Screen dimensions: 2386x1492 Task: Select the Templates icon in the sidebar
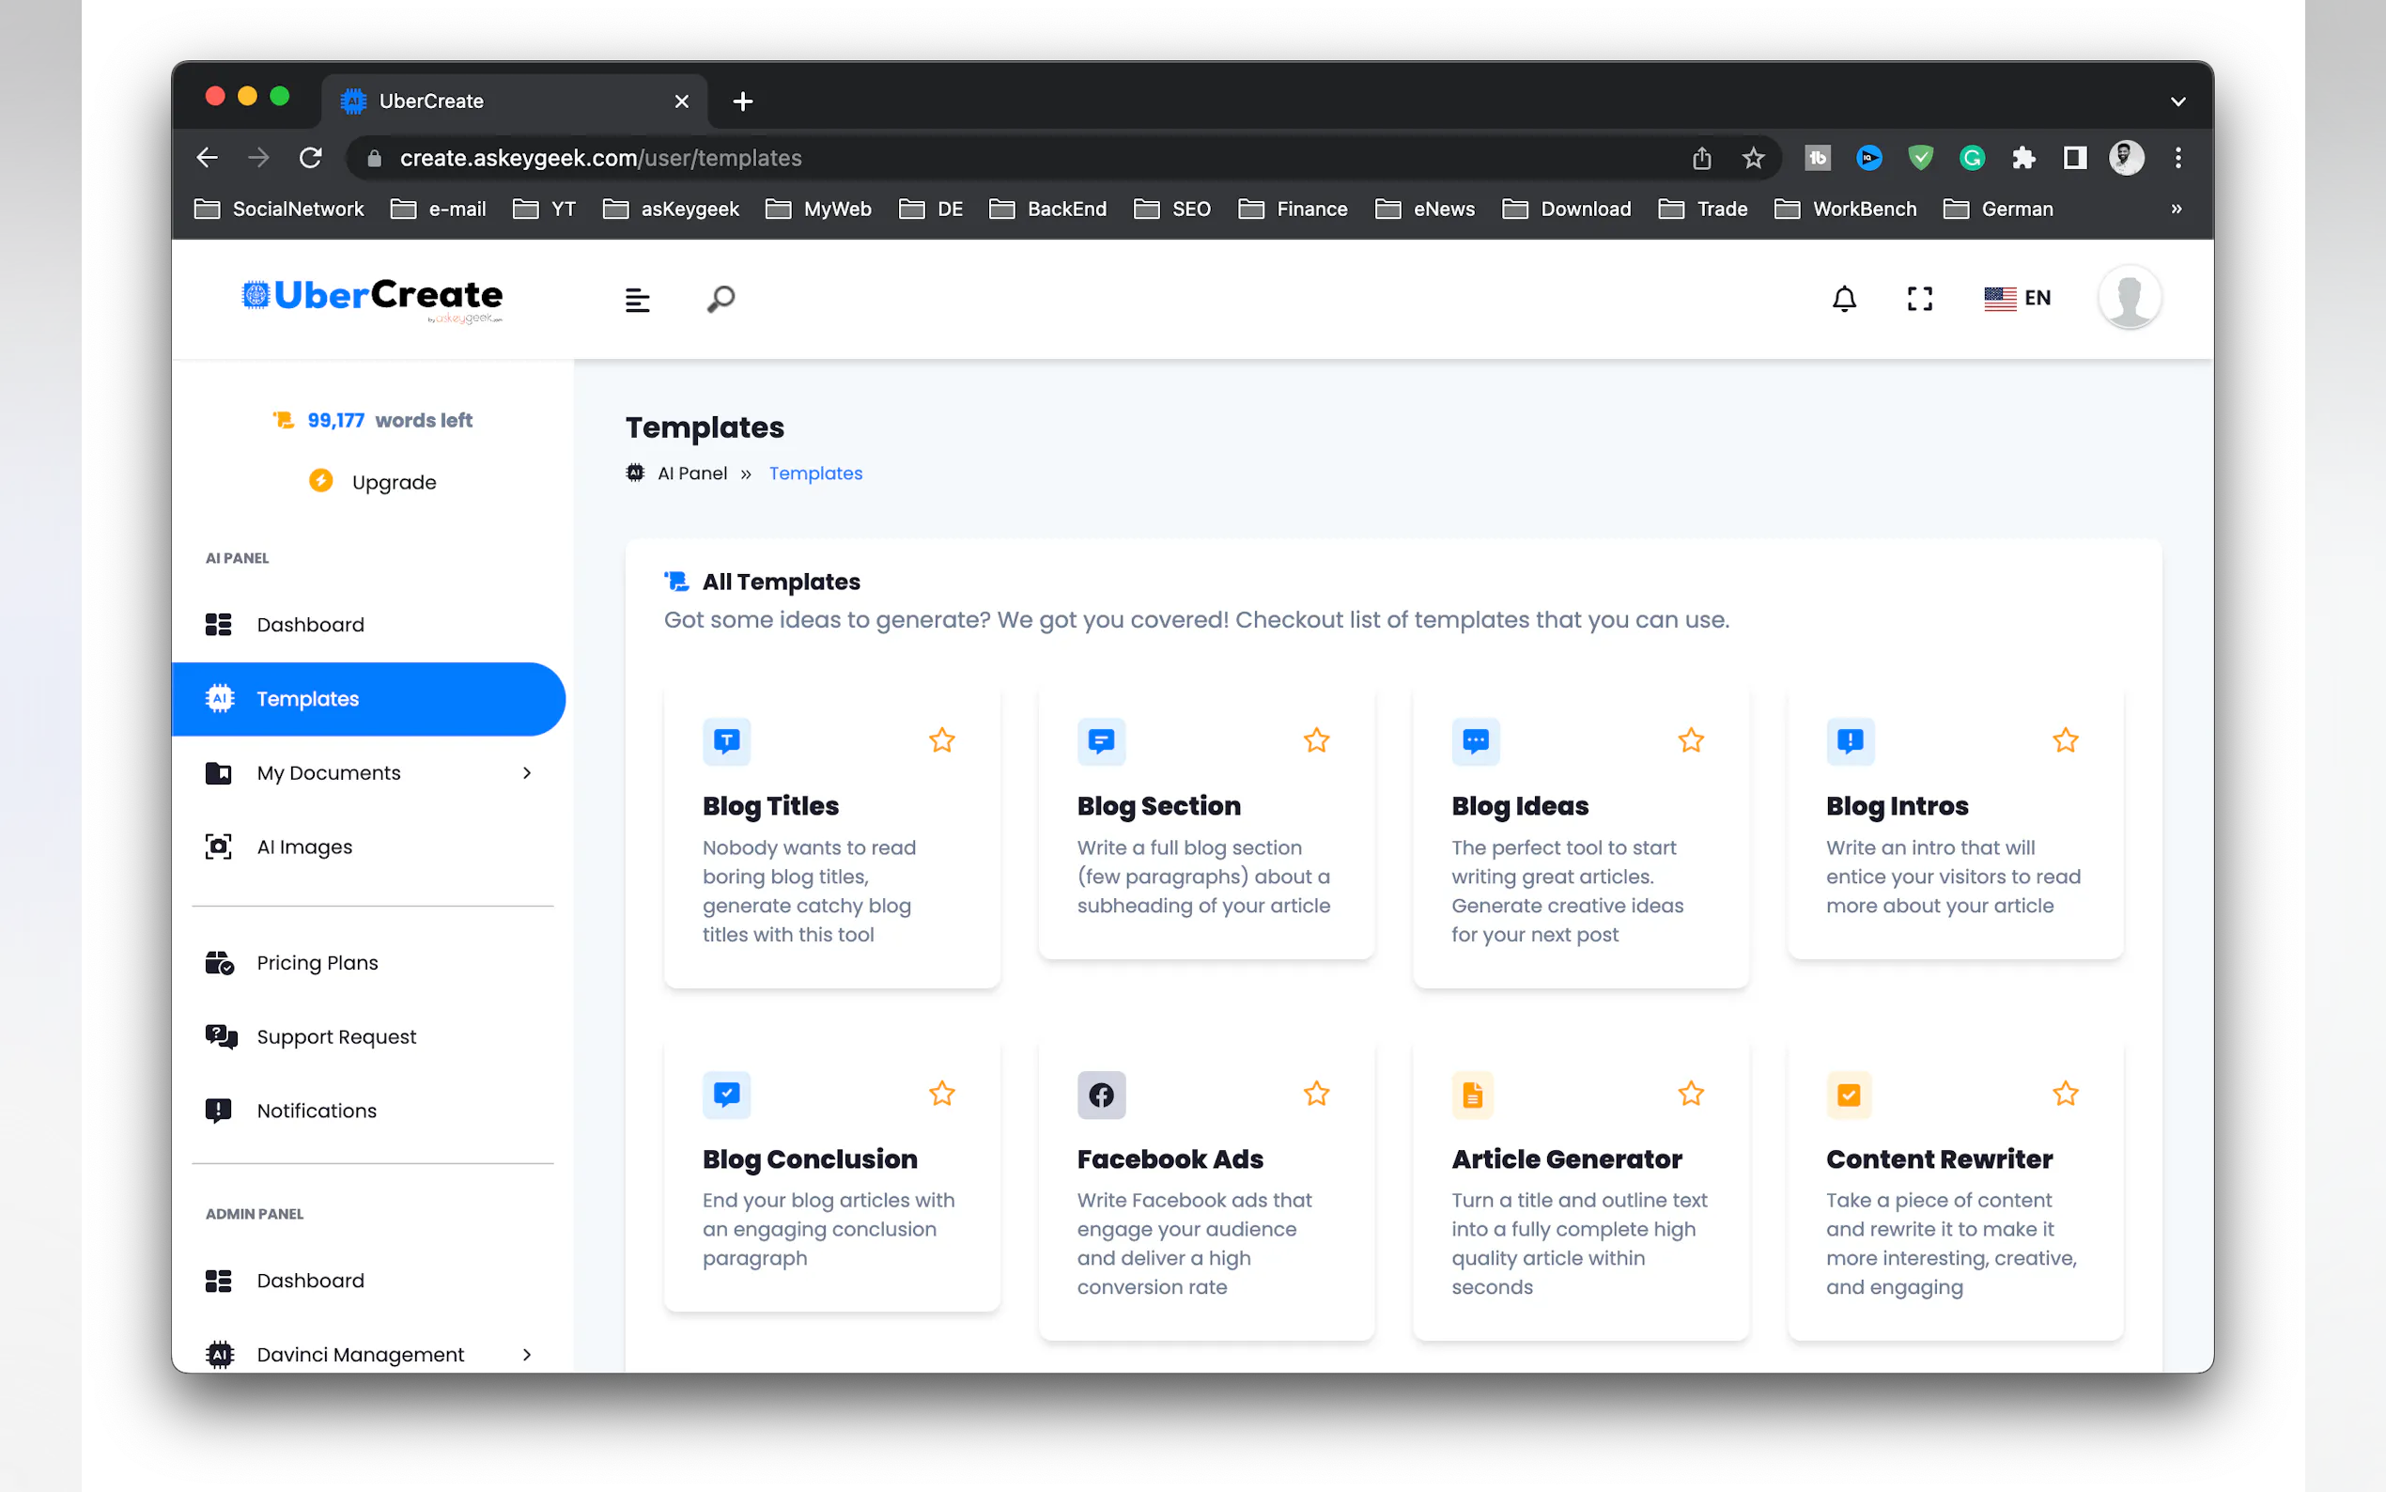click(219, 699)
